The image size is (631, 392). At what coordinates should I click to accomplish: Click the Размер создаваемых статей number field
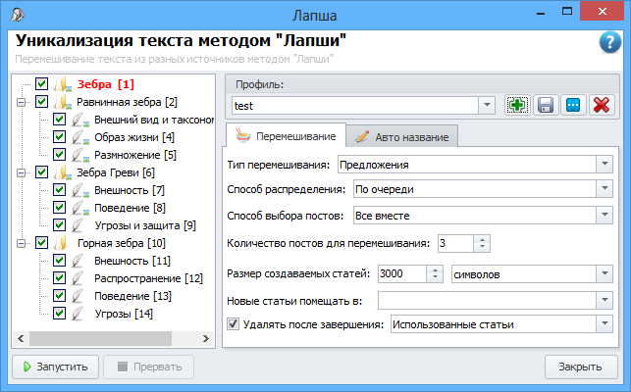click(399, 273)
